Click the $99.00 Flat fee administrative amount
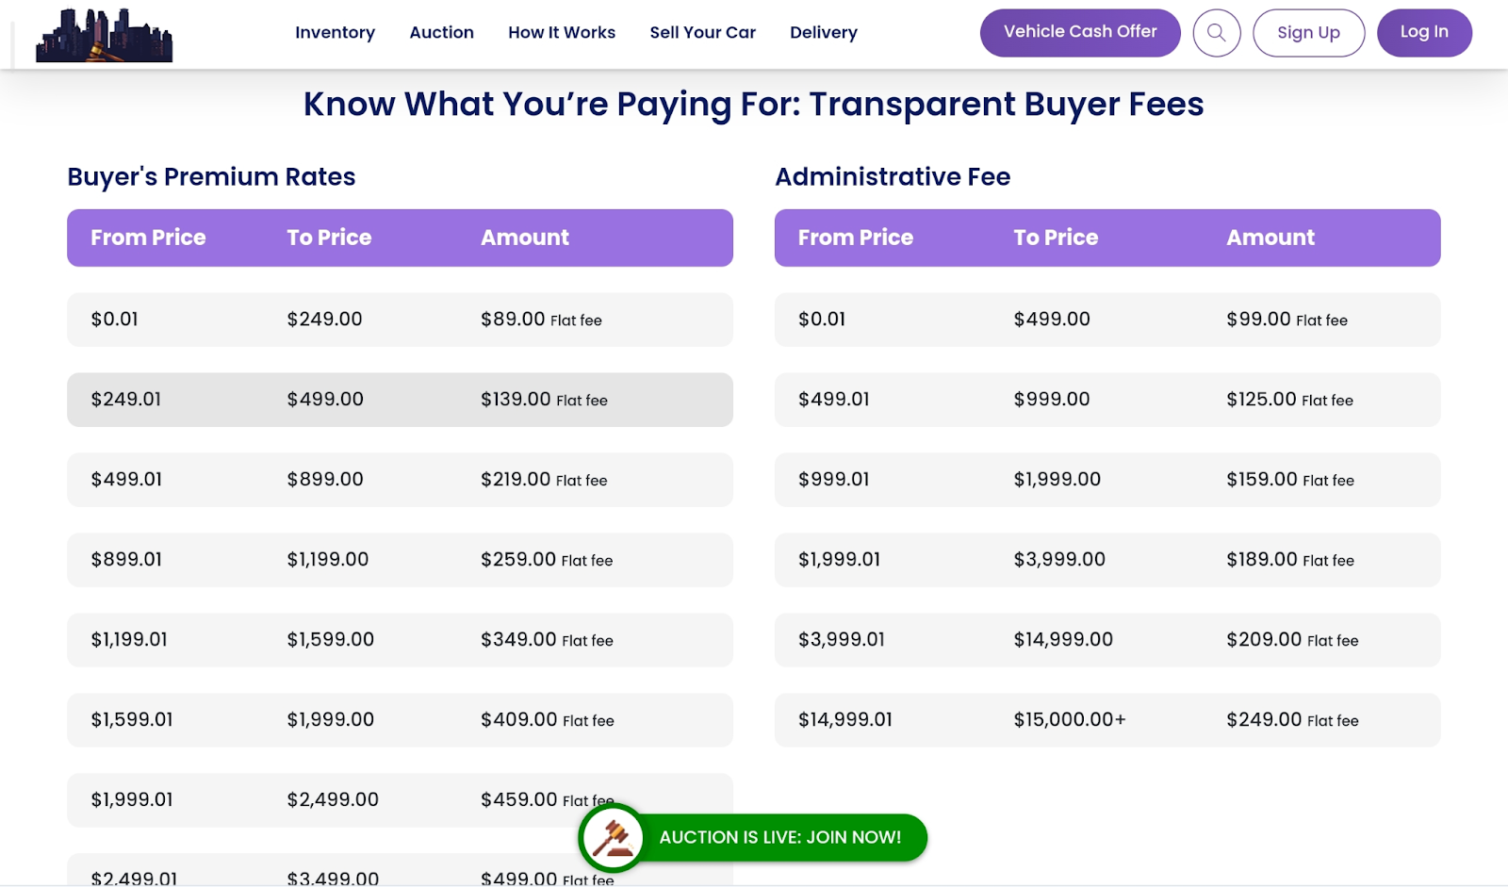The image size is (1508, 887). [1287, 320]
